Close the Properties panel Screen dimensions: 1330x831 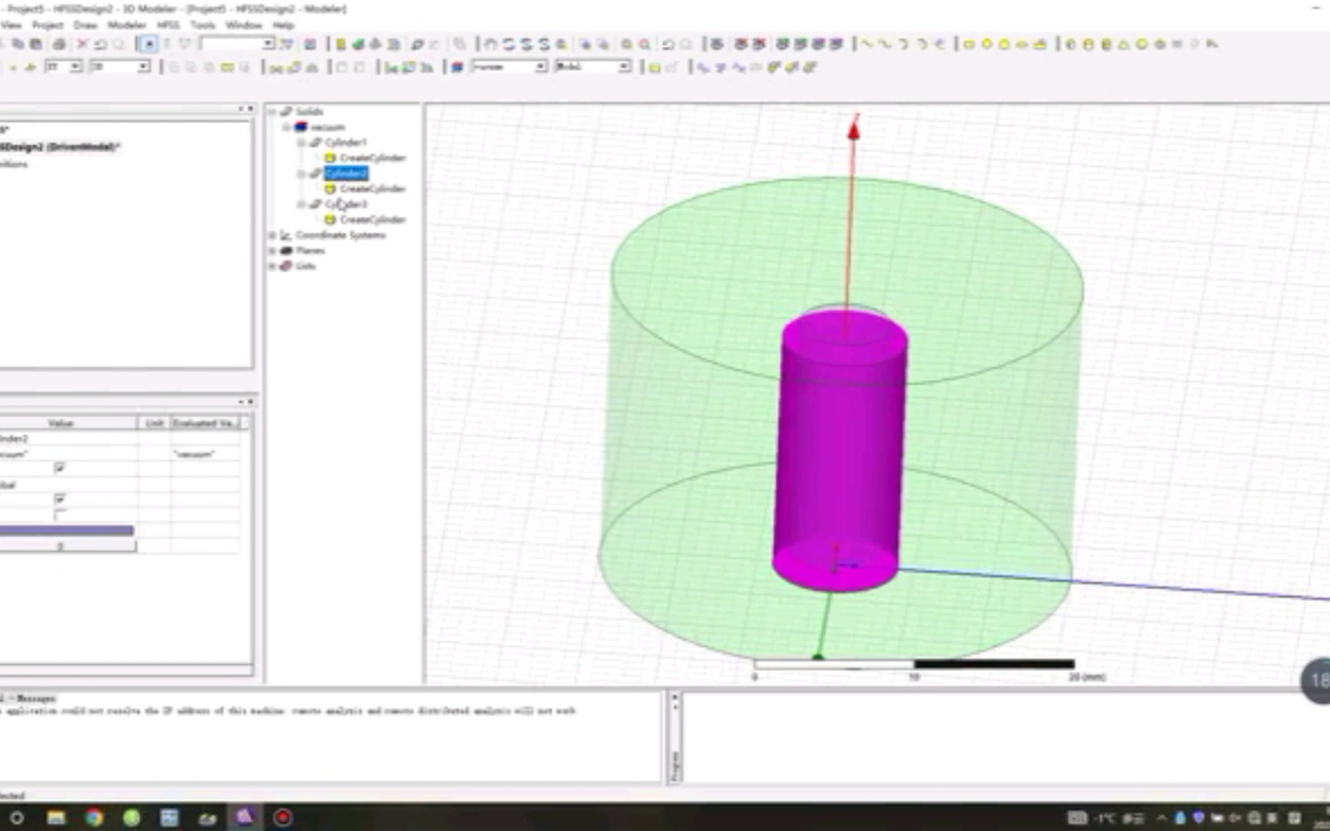tap(250, 402)
